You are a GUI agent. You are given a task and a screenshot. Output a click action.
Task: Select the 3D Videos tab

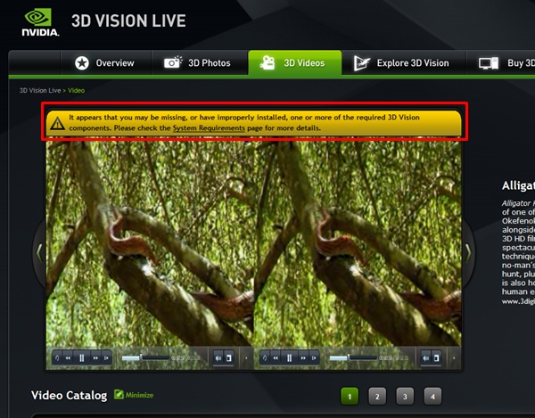pyautogui.click(x=295, y=63)
